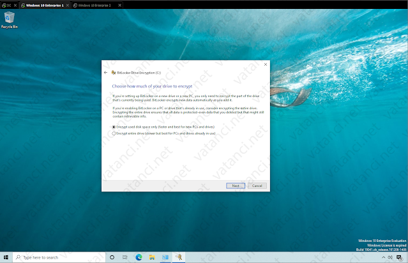The width and height of the screenshot is (408, 263).
Task: Open the volume speaker tray icon
Action: point(390,257)
